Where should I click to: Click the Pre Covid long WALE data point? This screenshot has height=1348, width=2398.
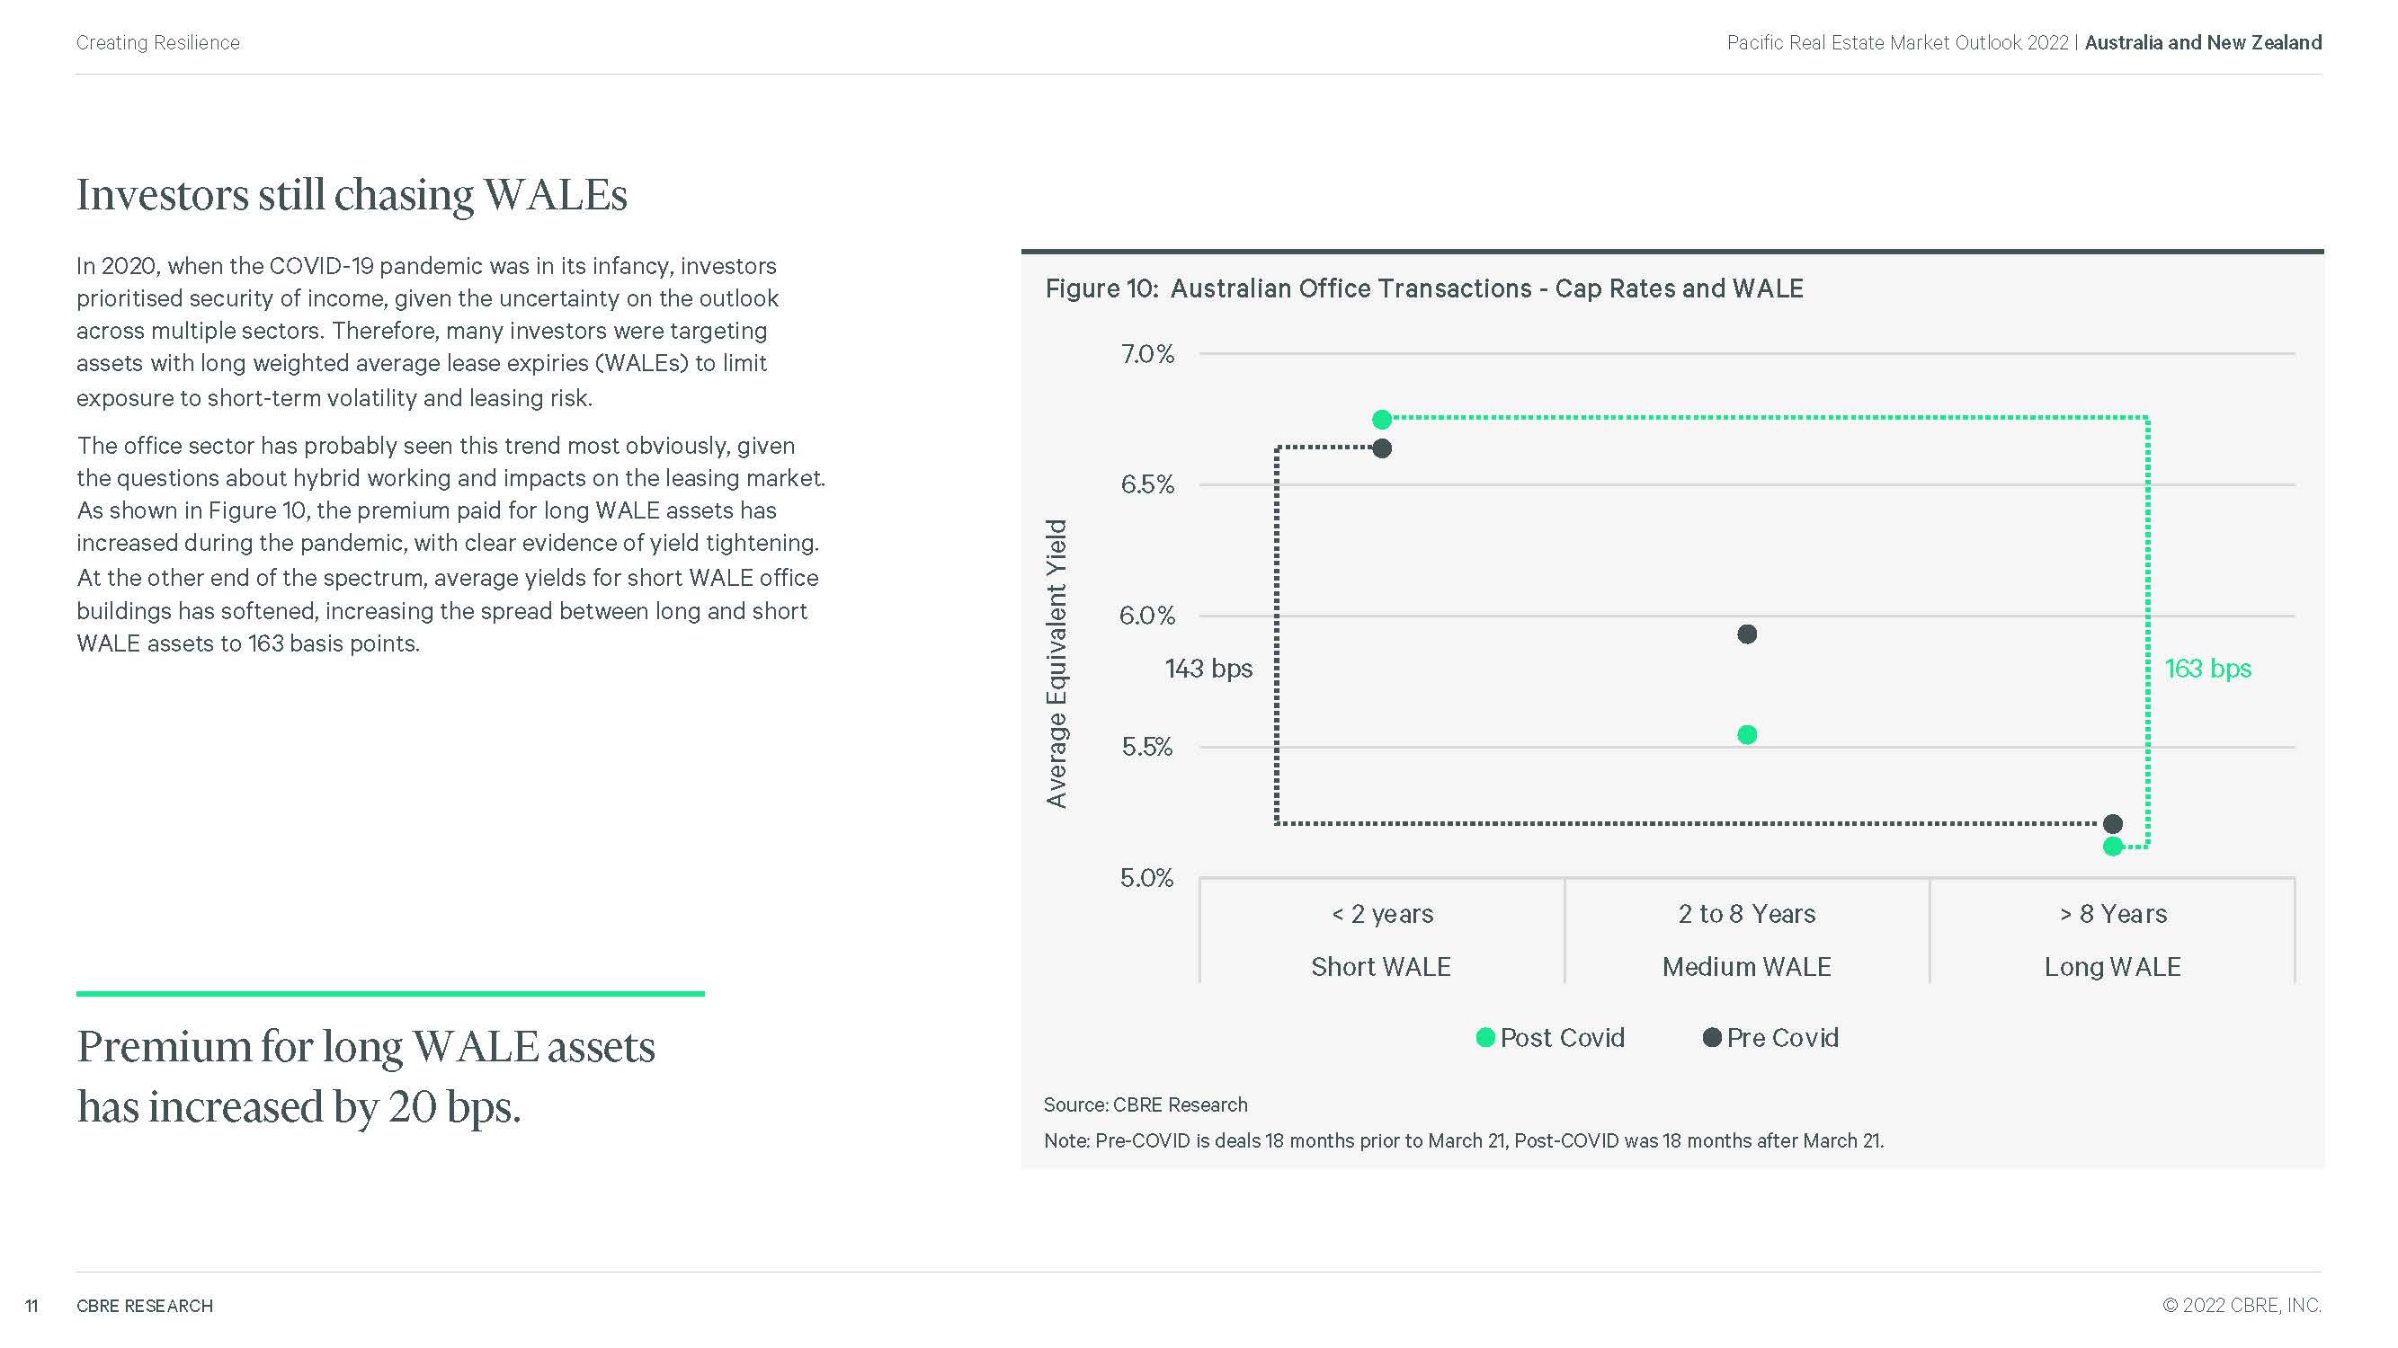(x=2113, y=824)
